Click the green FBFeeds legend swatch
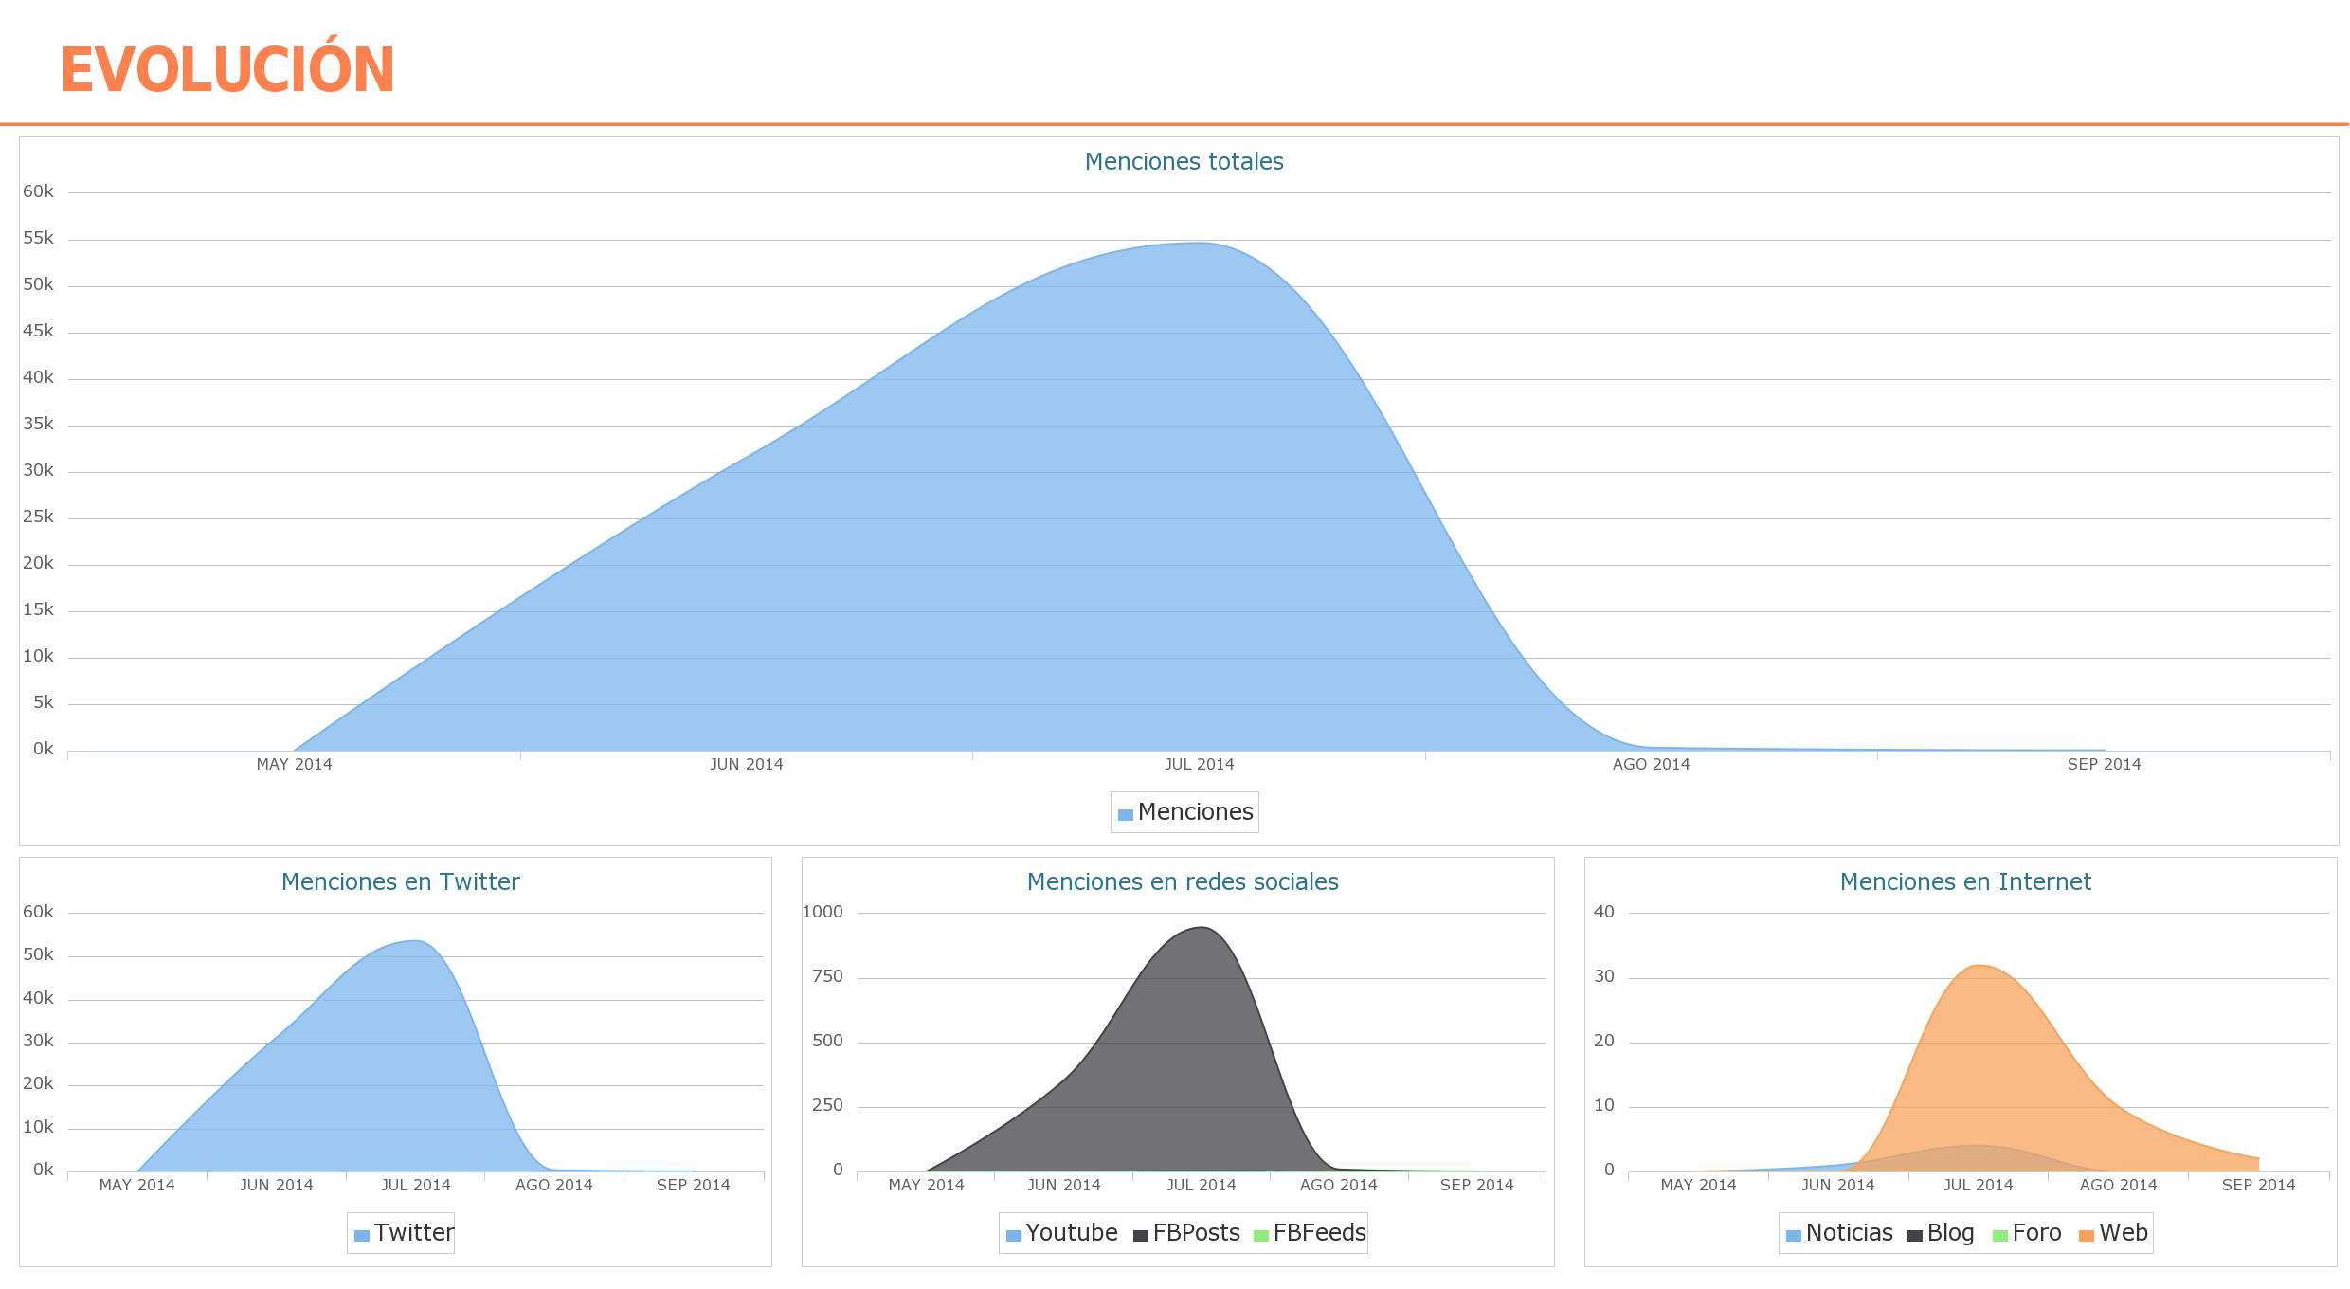Image resolution: width=2350 pixels, height=1289 pixels. (x=1261, y=1236)
